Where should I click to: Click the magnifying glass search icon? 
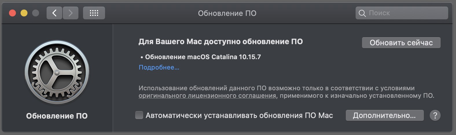click(x=362, y=13)
